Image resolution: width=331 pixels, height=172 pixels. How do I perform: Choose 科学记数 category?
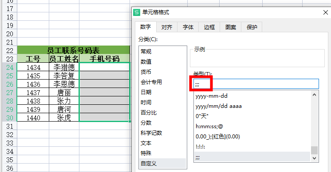point(162,133)
